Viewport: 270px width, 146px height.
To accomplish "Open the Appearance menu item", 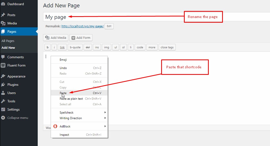I will (x=19, y=76).
